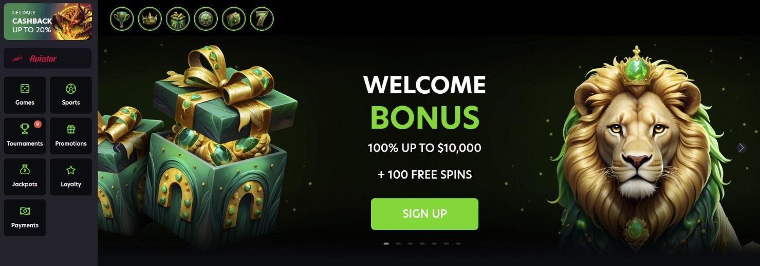Go to Sports in the sidebar
This screenshot has height=266, width=760.
pyautogui.click(x=71, y=95)
